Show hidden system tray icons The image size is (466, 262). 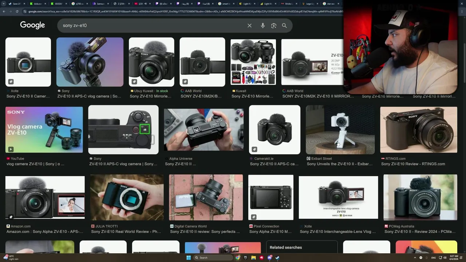415,258
